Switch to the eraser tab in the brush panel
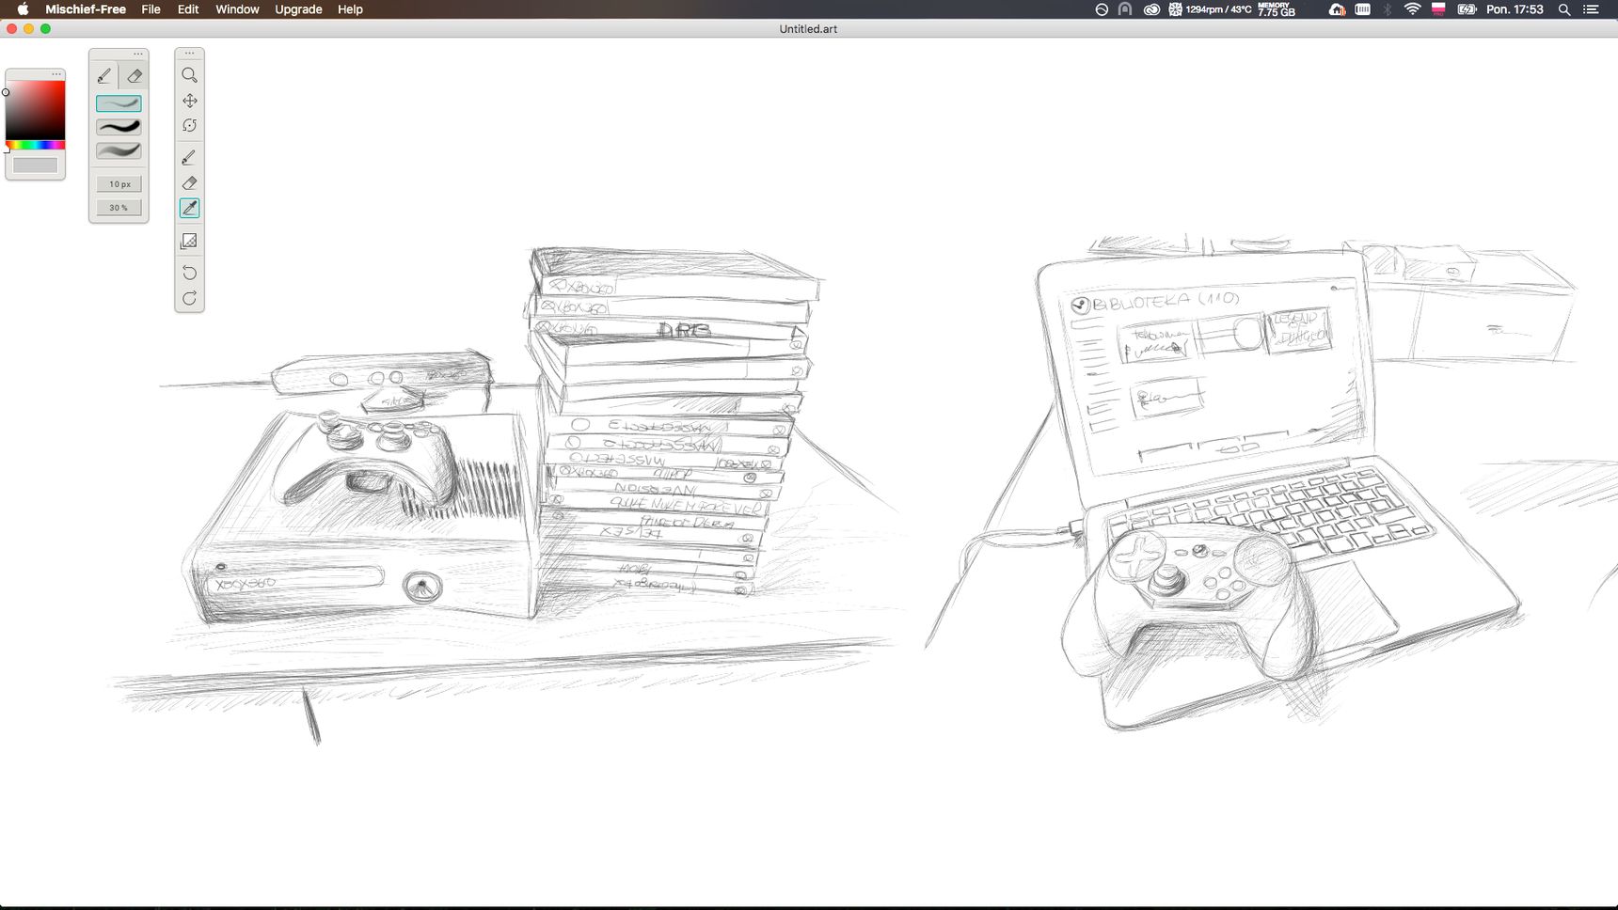Screen dimensions: 1618x910 (x=134, y=76)
